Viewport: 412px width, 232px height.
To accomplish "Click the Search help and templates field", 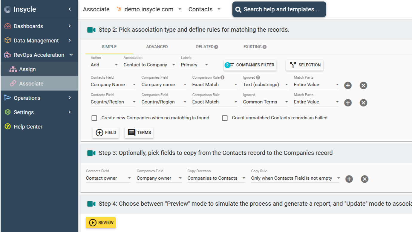I will pyautogui.click(x=279, y=9).
